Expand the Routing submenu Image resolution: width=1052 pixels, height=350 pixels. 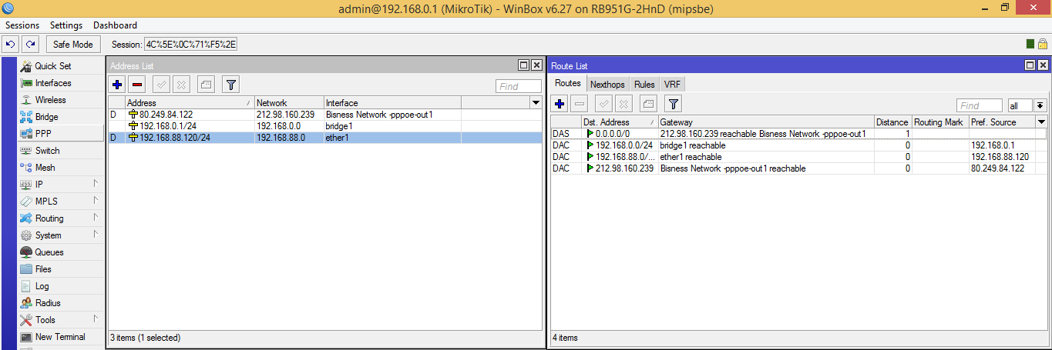(x=61, y=218)
